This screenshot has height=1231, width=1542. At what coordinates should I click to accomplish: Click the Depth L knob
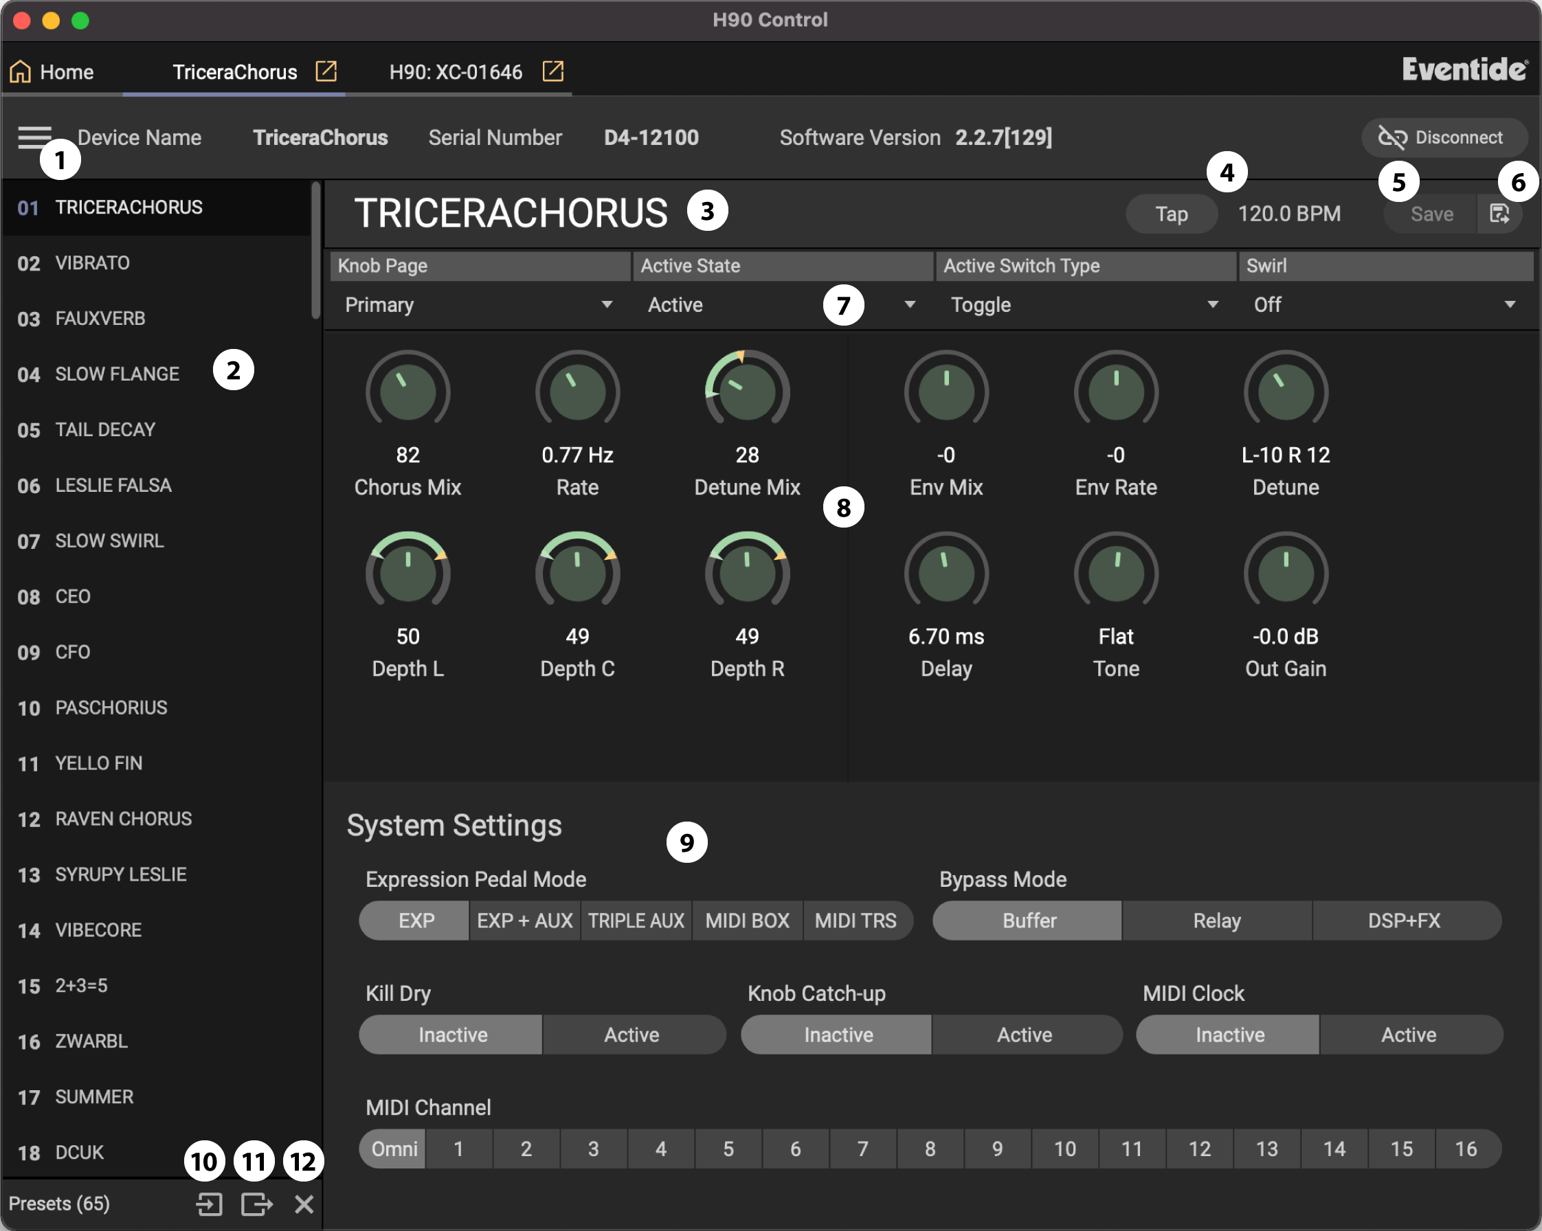[x=407, y=574]
